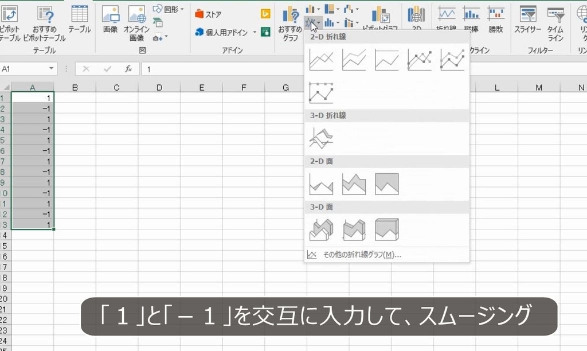Screen dimensions: 587x351
Task: Open その他の折れ線グラフ(M)... menu entry
Action: click(x=387, y=255)
